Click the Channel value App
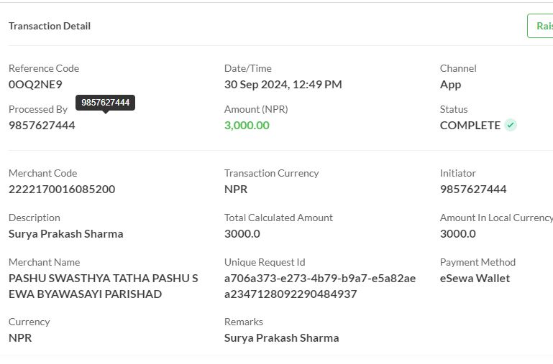This screenshot has height=364, width=553. click(450, 85)
